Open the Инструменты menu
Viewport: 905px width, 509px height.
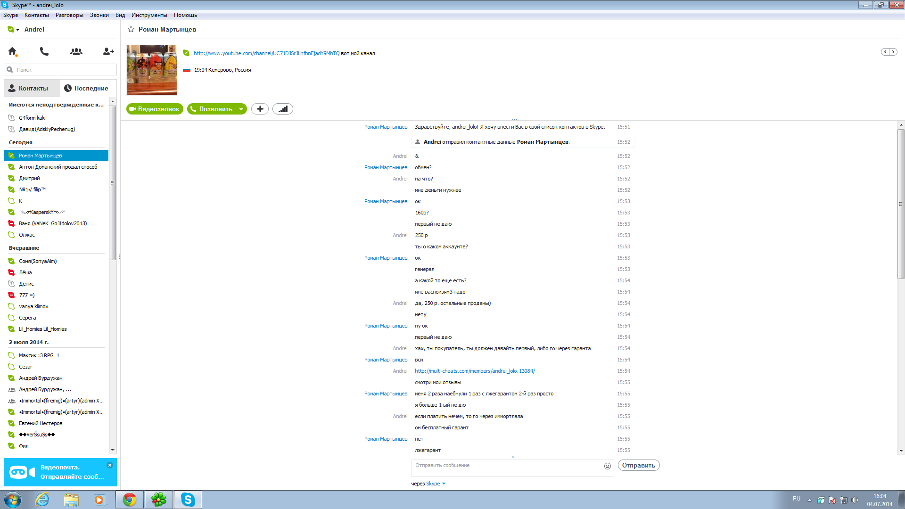149,15
